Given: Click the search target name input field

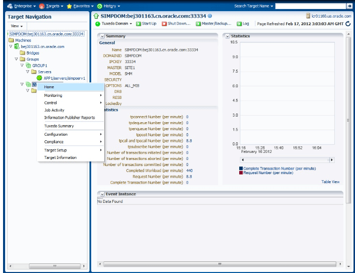Looking at the screenshot, I should (310, 6).
